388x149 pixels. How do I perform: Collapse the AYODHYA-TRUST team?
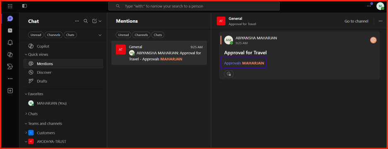pyautogui.click(x=26, y=142)
